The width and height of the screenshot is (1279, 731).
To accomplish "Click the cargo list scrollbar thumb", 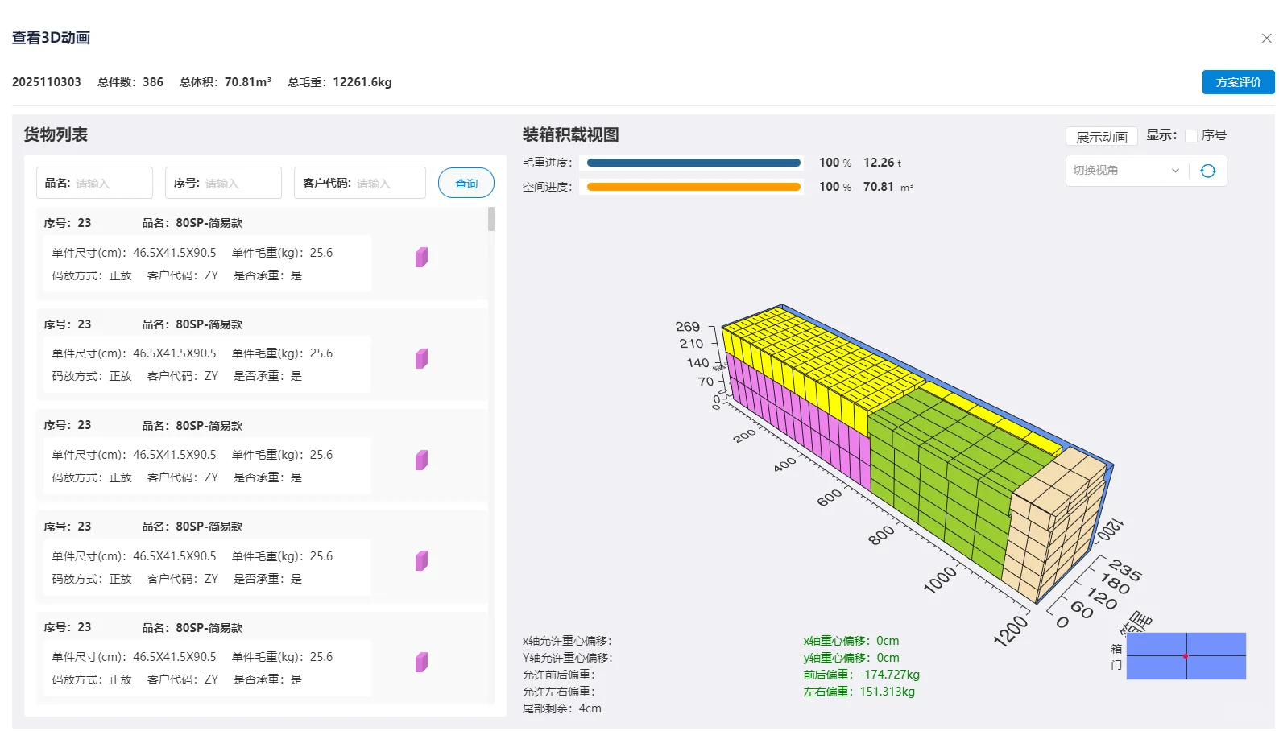I will click(491, 219).
